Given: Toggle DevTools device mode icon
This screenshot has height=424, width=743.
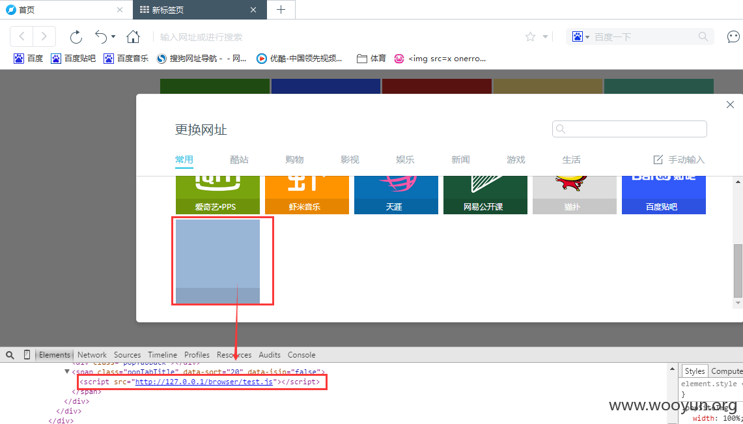Looking at the screenshot, I should click(27, 354).
